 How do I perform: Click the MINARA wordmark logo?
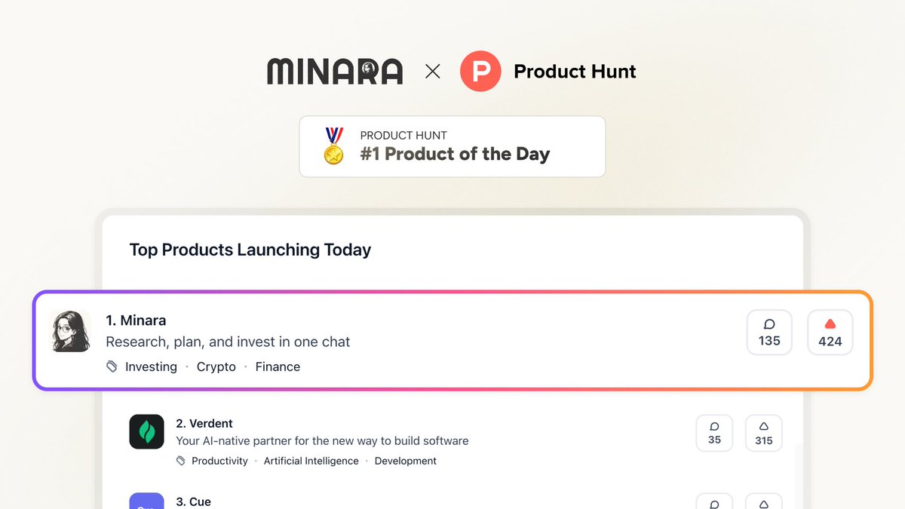tap(335, 72)
